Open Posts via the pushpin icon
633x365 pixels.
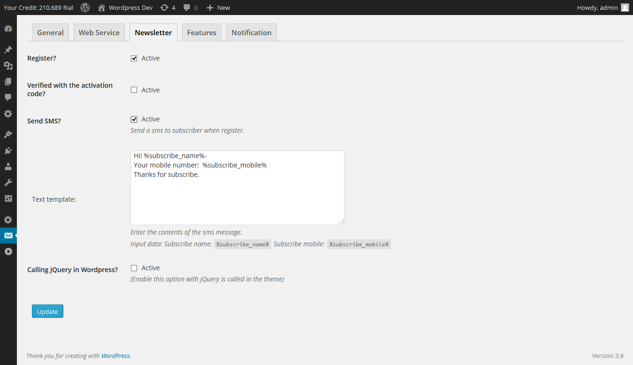click(8, 49)
